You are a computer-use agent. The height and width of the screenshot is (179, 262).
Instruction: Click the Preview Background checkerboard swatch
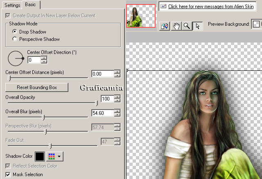256,24
